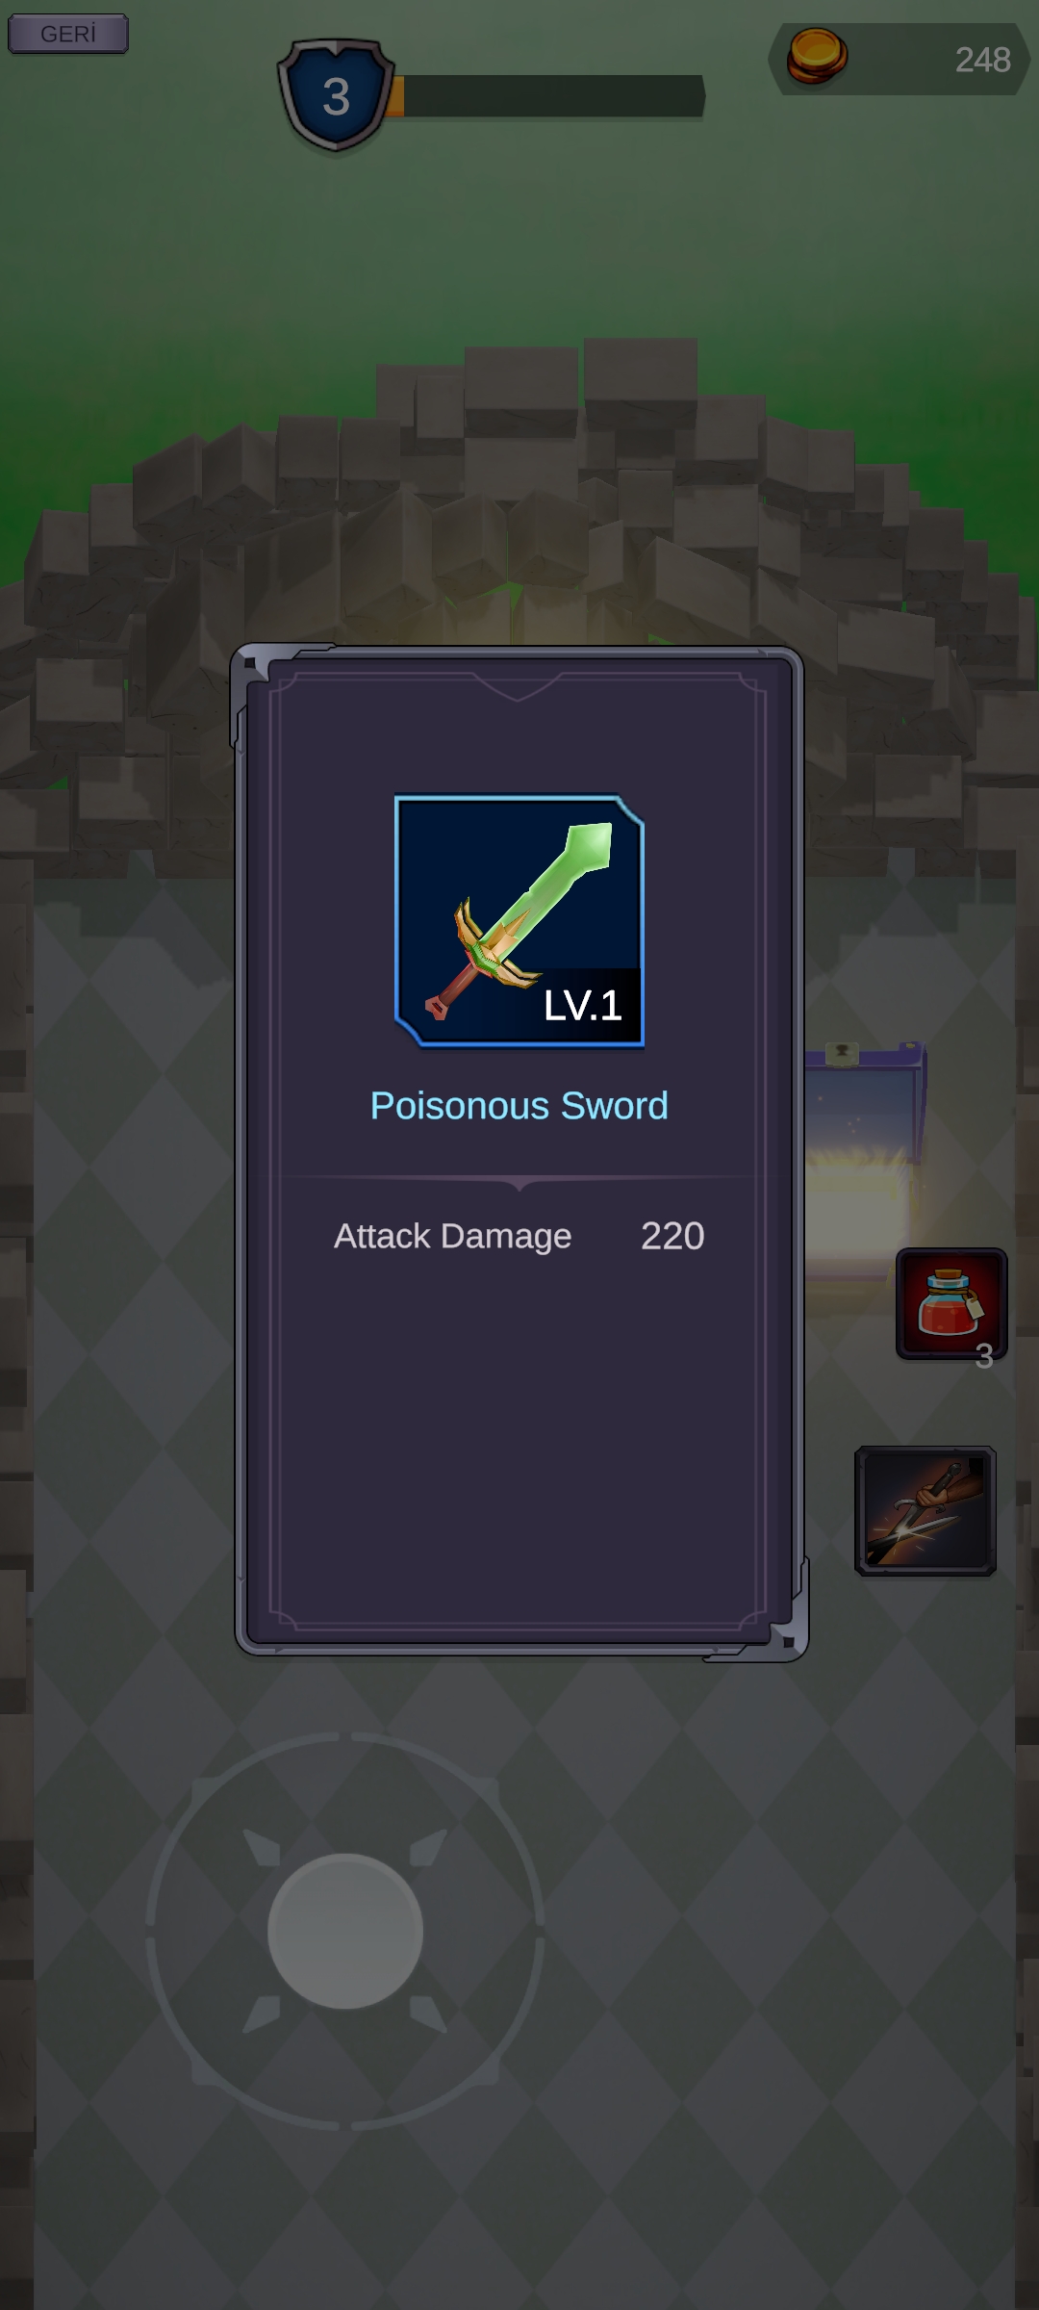Activate the dagger attack skill
1039x2310 pixels.
925,1510
